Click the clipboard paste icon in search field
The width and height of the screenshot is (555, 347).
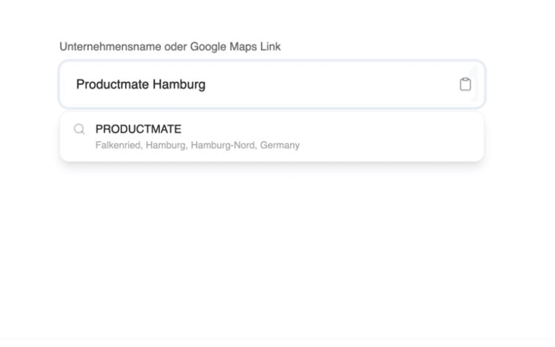(x=465, y=84)
